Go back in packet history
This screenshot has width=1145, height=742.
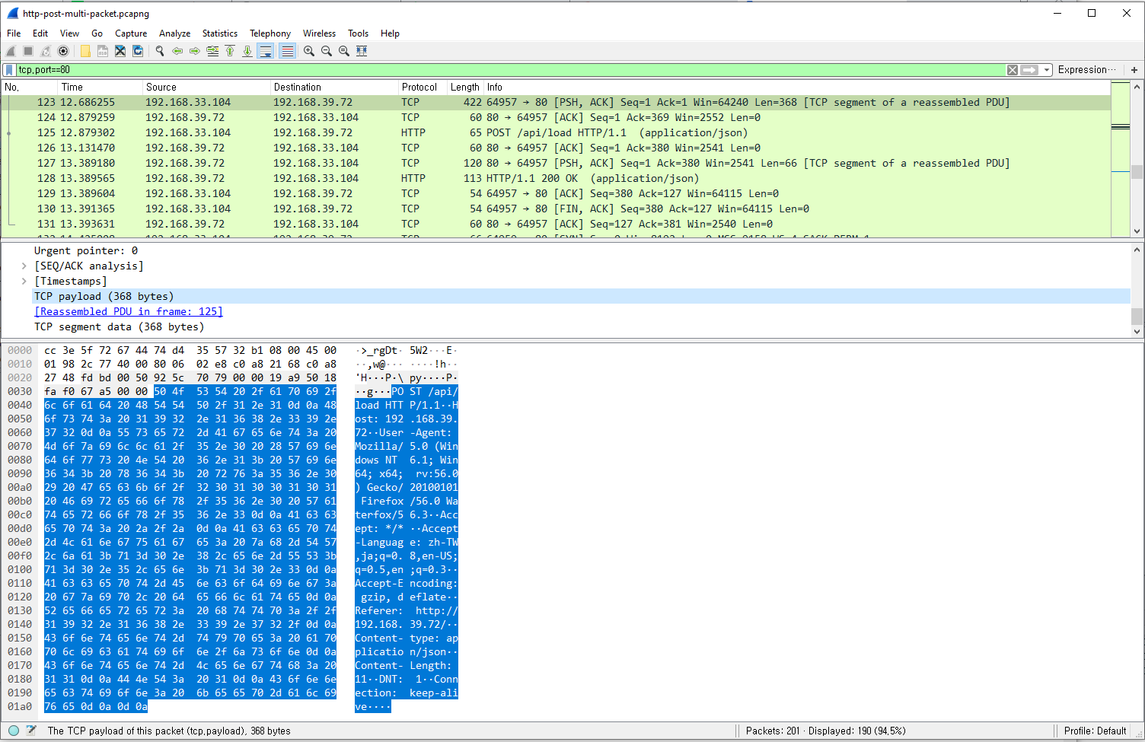click(177, 51)
